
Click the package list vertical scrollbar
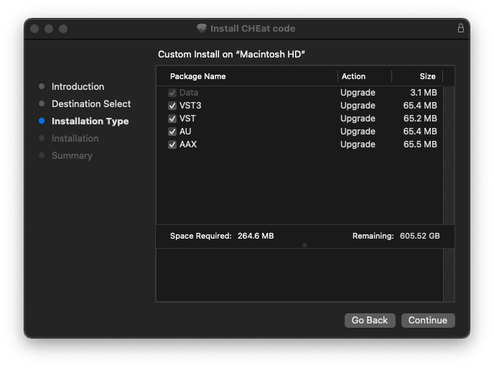tap(449, 155)
